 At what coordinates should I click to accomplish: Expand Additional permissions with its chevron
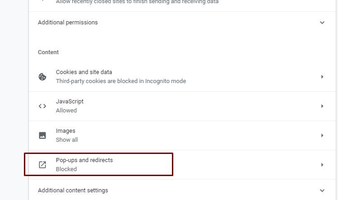[x=322, y=23]
